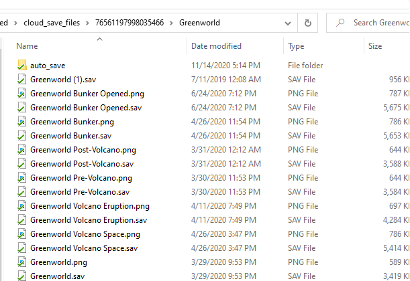Select file name Greenworld Bunker Opened.png

(x=87, y=94)
